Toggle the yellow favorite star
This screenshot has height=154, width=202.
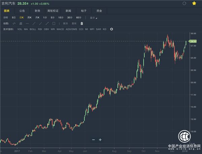[194, 3]
